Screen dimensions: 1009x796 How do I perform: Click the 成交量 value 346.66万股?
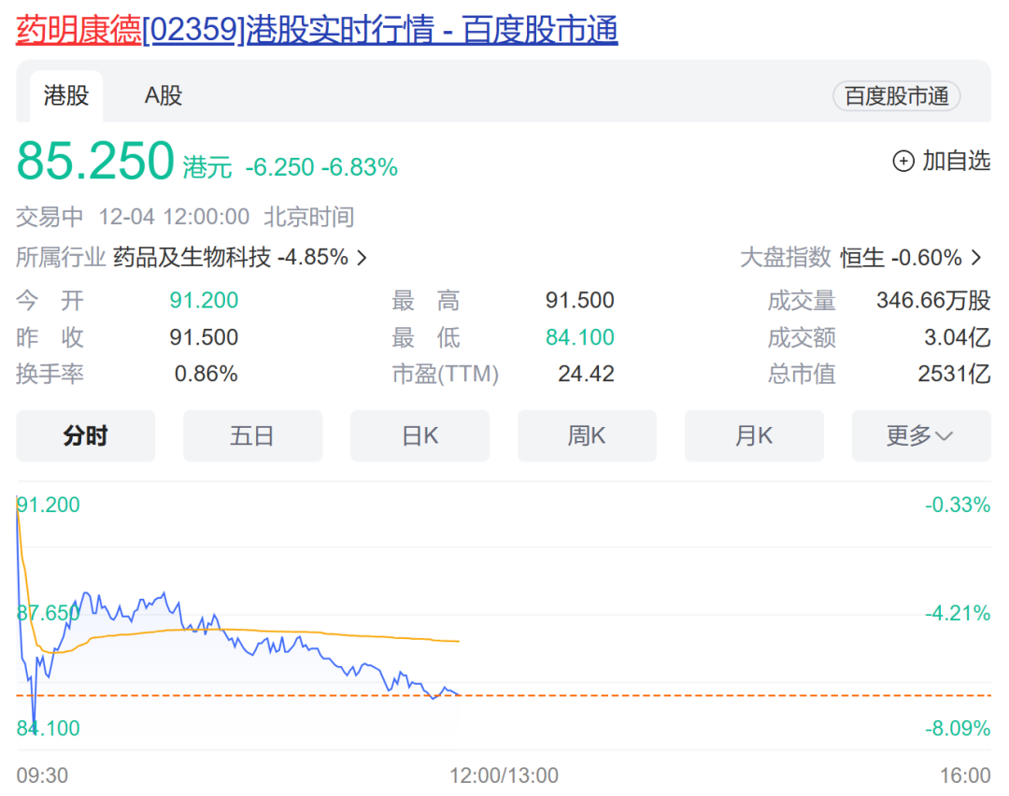[933, 300]
